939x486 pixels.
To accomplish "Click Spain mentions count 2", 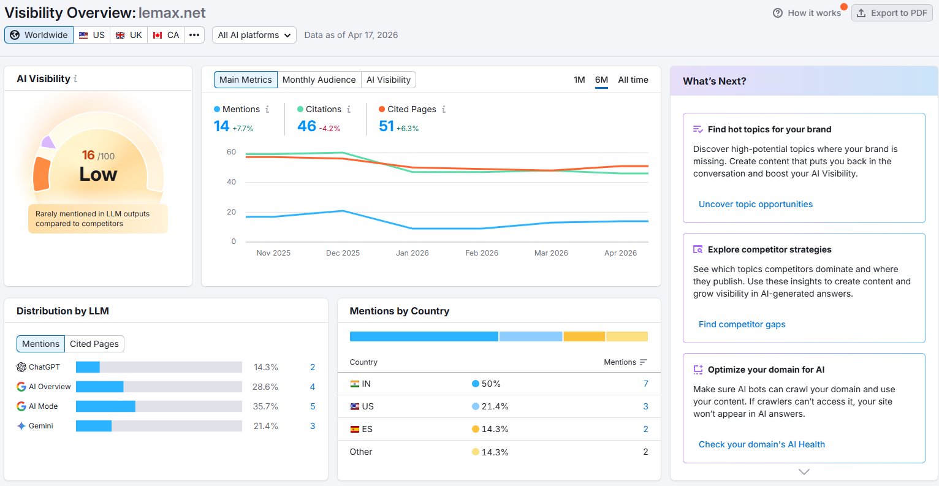I will [645, 429].
